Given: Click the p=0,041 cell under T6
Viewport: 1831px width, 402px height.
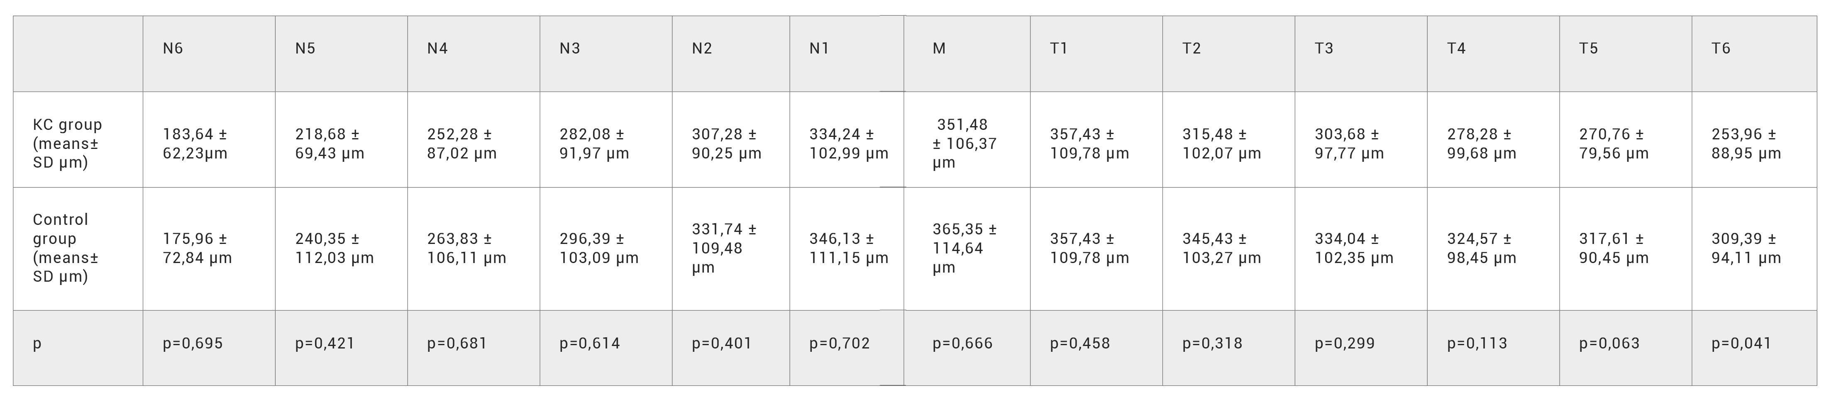Looking at the screenshot, I should [x=1754, y=348].
